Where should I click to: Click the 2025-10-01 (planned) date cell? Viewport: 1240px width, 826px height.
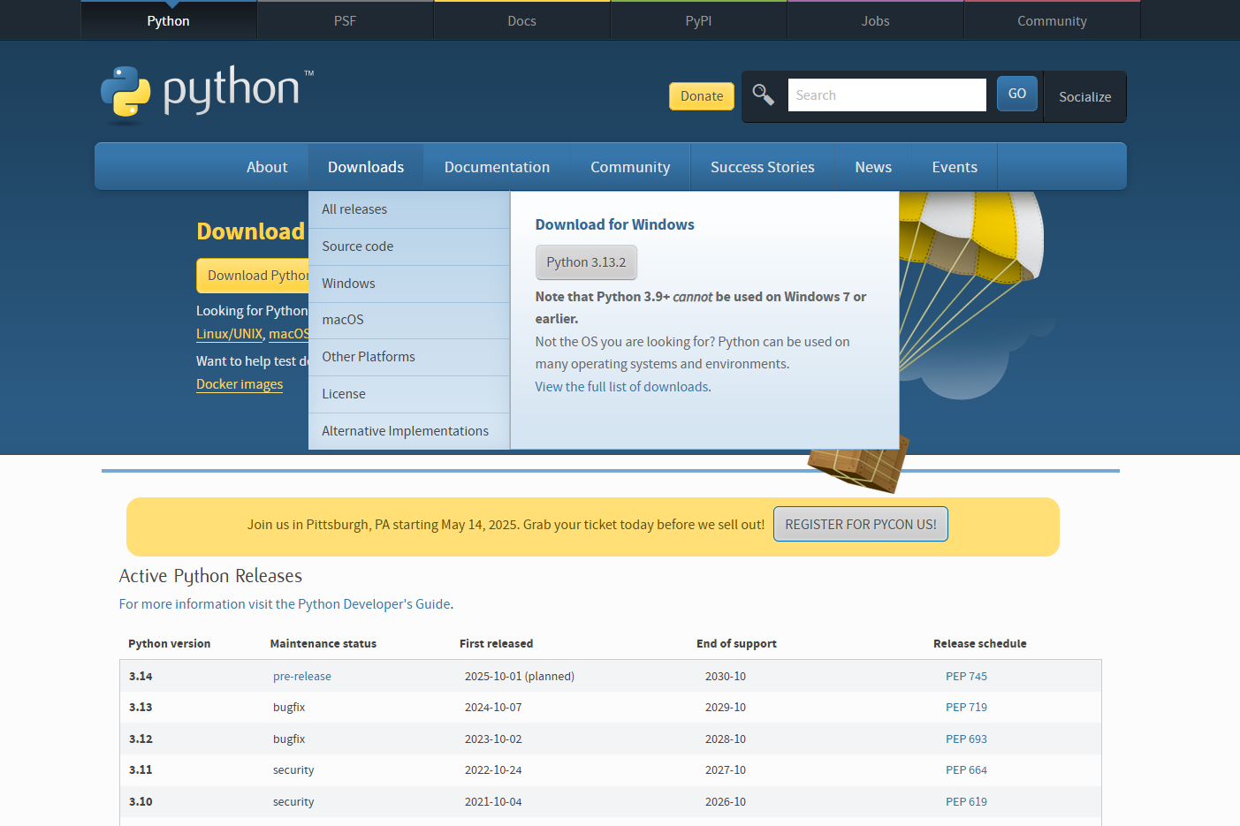point(520,677)
